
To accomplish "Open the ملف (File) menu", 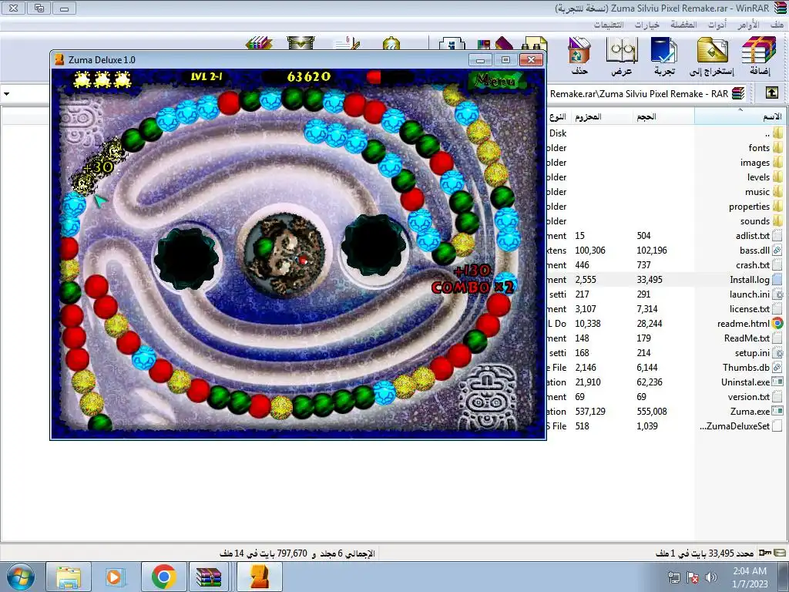I will pos(777,25).
